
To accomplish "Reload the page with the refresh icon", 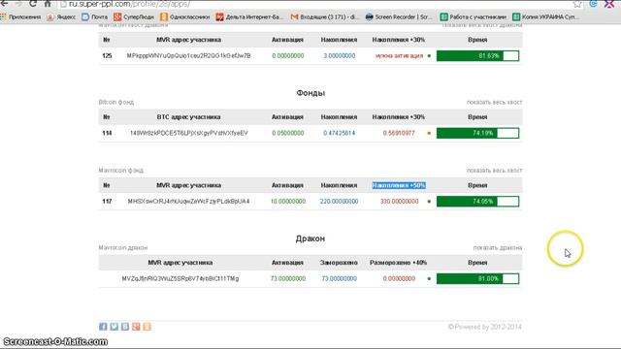I will click(x=33, y=4).
